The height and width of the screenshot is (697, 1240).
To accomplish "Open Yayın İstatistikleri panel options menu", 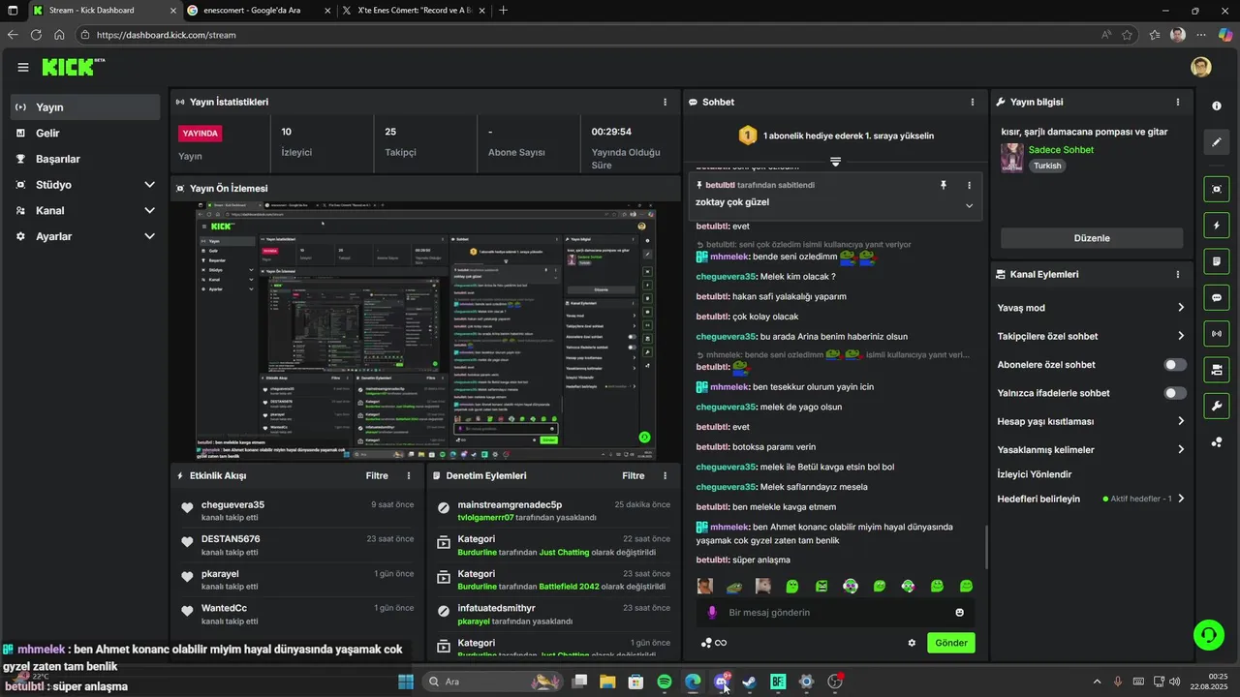I will (665, 102).
